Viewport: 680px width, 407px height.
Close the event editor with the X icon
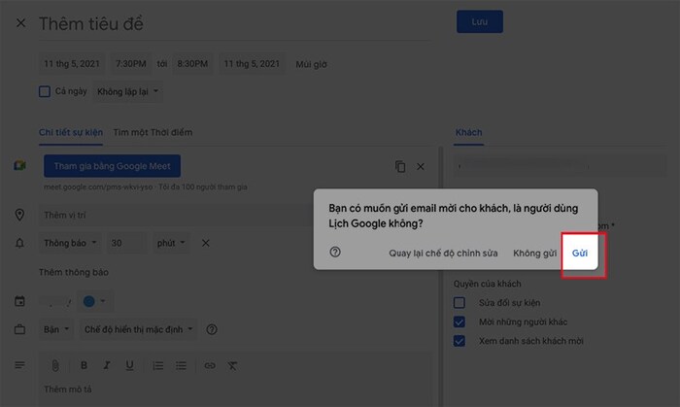click(x=21, y=23)
